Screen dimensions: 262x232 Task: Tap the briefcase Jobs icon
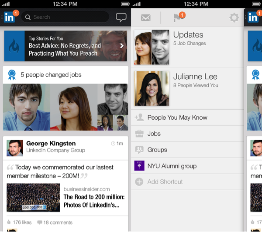pos(139,134)
